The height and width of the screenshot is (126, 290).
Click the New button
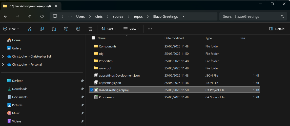pyautogui.click(x=11, y=29)
